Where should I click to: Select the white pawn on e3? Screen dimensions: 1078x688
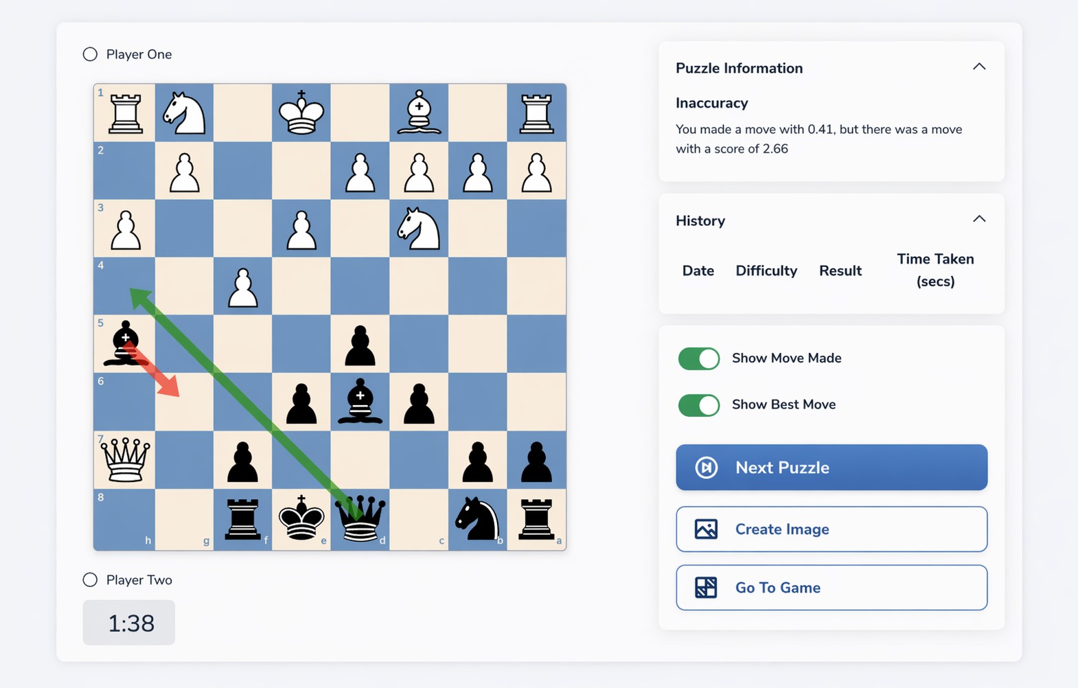click(x=301, y=229)
